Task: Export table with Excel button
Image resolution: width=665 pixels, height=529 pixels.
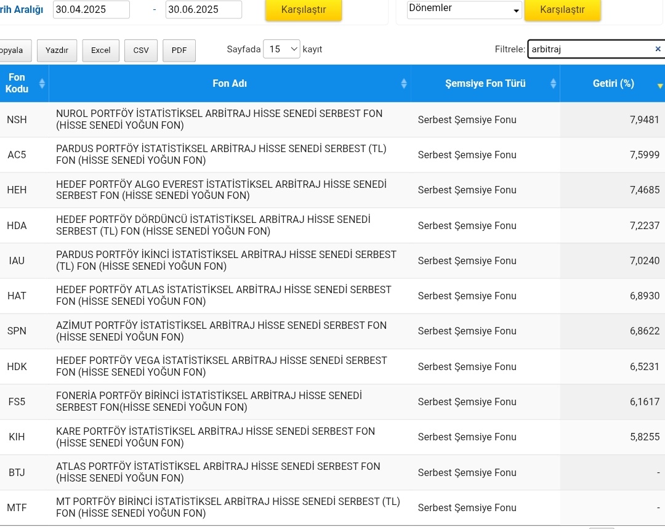Action: coord(100,50)
